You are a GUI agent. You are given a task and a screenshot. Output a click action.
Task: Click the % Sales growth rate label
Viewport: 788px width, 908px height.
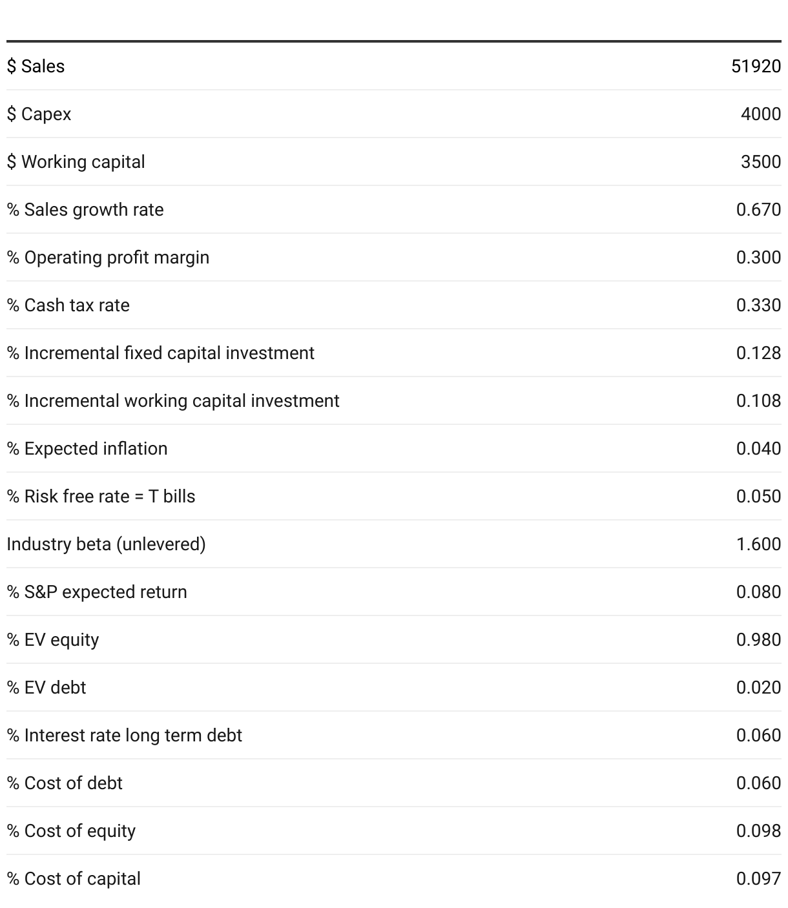click(85, 209)
